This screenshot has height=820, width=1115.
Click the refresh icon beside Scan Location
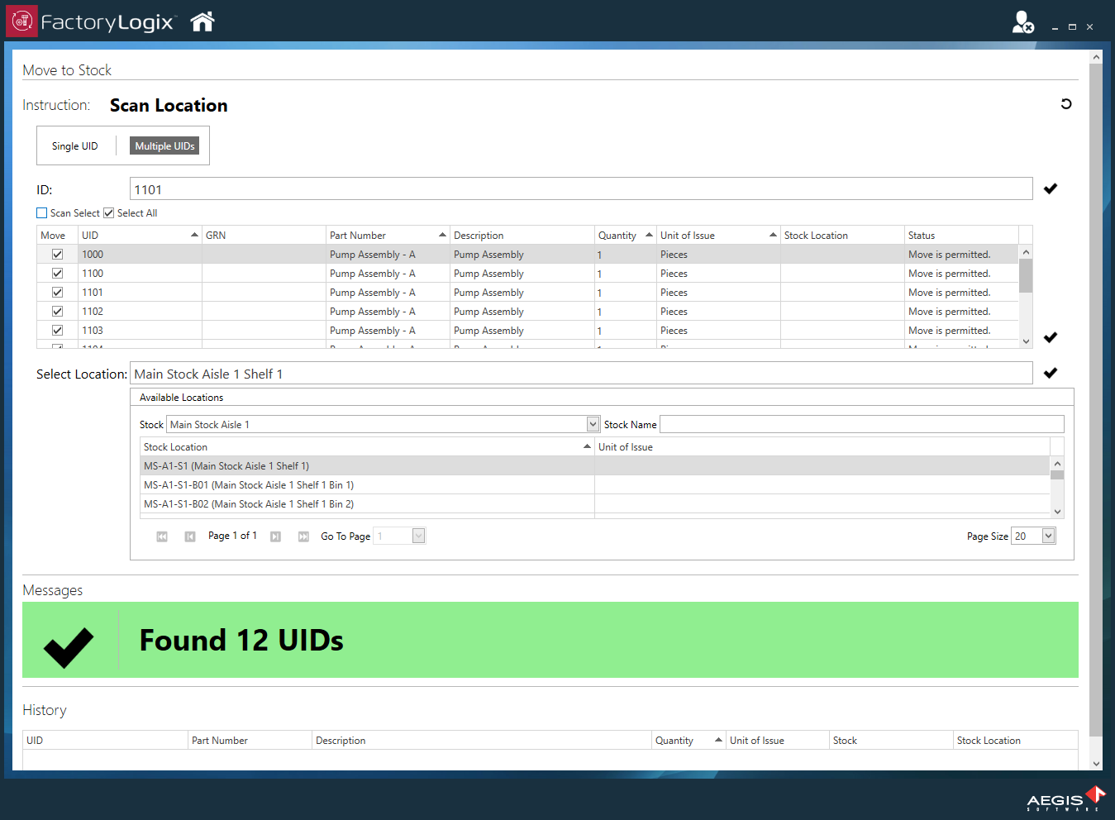click(1066, 103)
